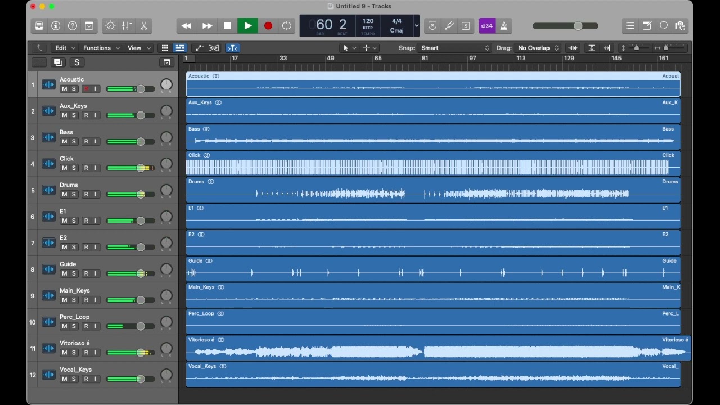Click the Aux_Keys track icon
This screenshot has height=405, width=720.
point(49,111)
